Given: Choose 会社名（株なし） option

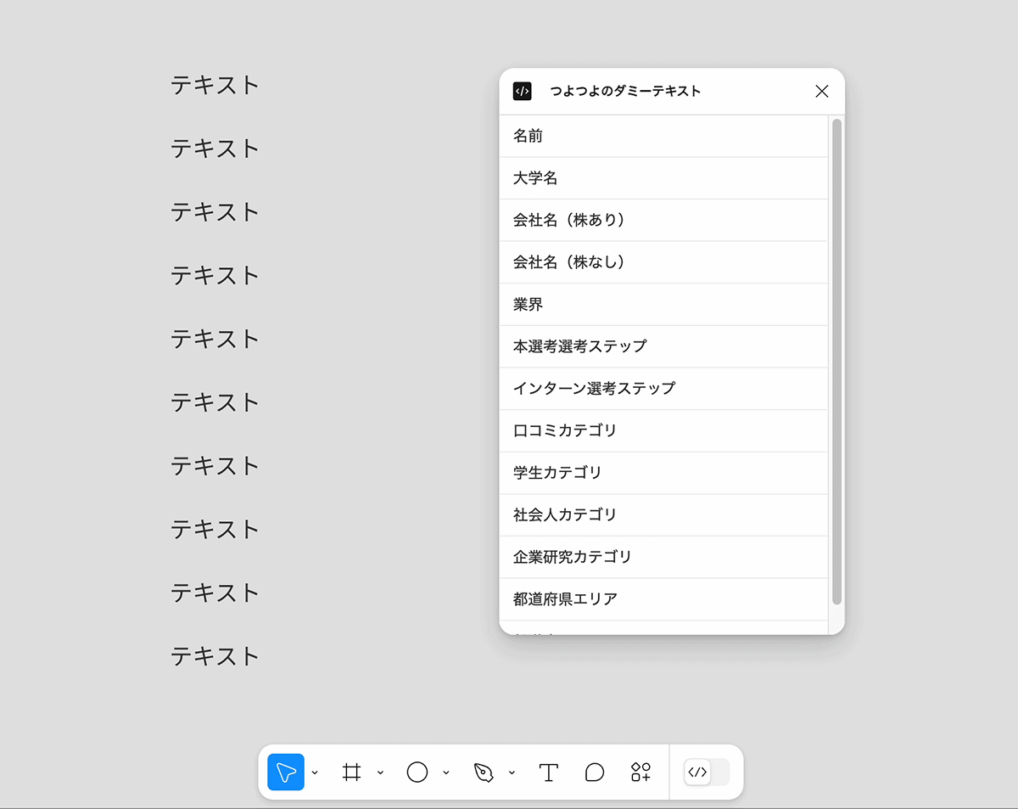Looking at the screenshot, I should pyautogui.click(x=663, y=262).
